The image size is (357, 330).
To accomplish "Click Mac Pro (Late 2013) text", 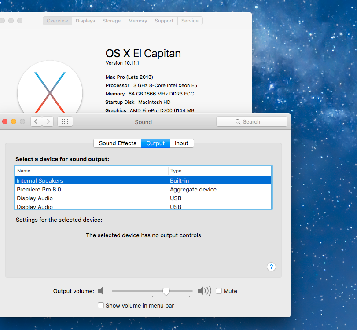I will click(129, 77).
